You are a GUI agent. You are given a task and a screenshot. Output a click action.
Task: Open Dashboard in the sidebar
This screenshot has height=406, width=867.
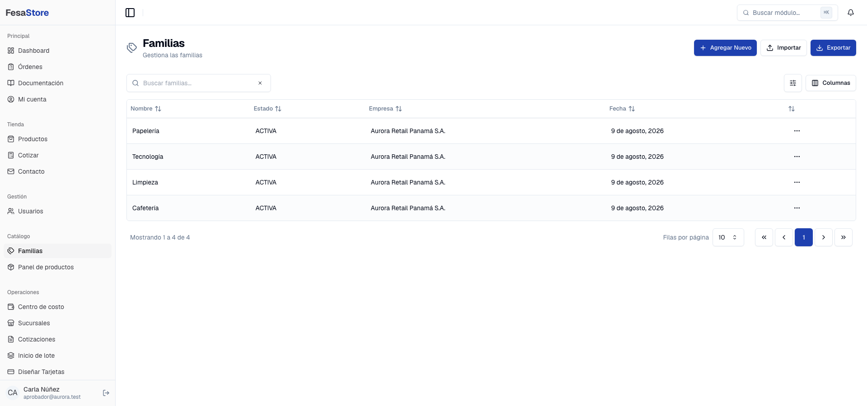click(57, 51)
